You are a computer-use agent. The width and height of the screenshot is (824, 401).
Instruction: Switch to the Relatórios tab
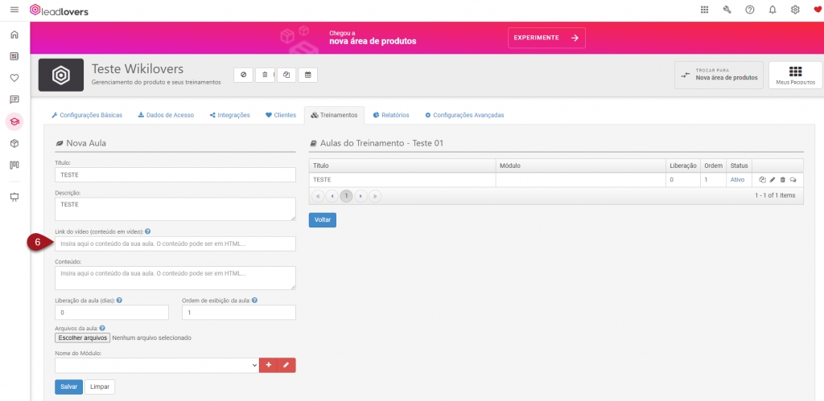(390, 115)
